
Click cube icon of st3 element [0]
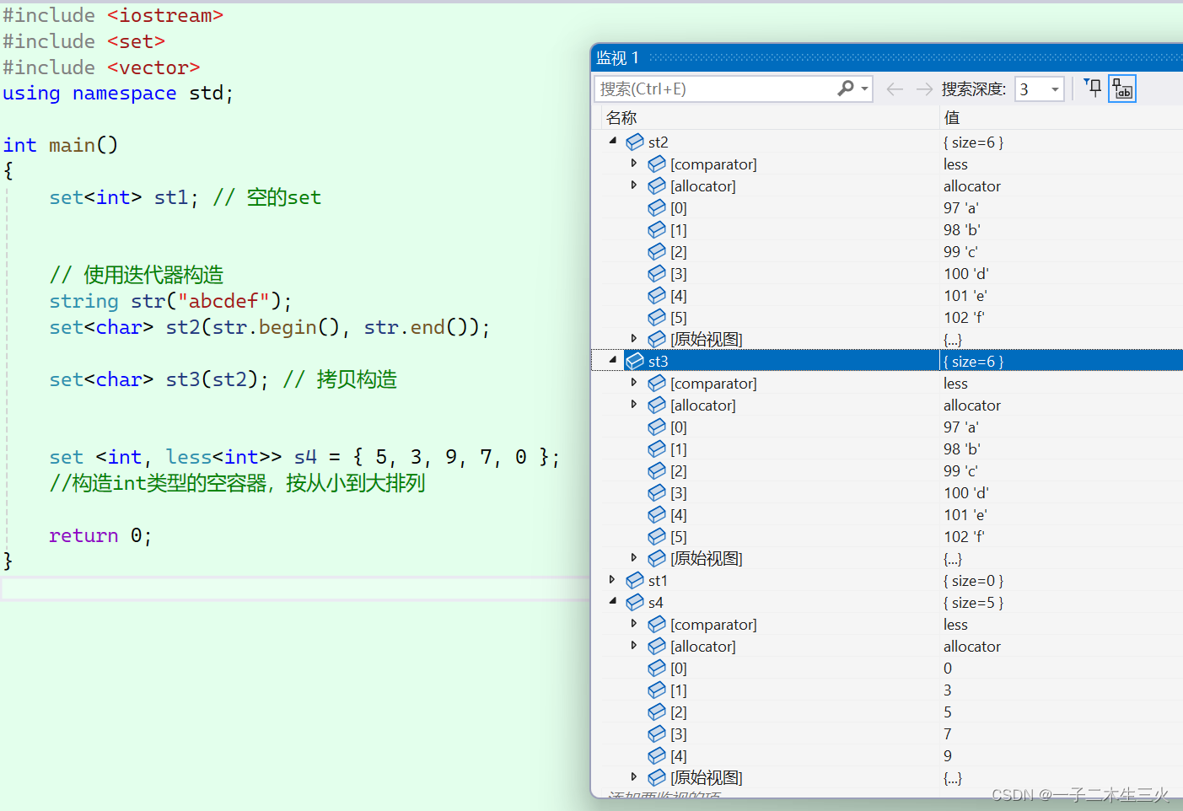click(x=657, y=427)
